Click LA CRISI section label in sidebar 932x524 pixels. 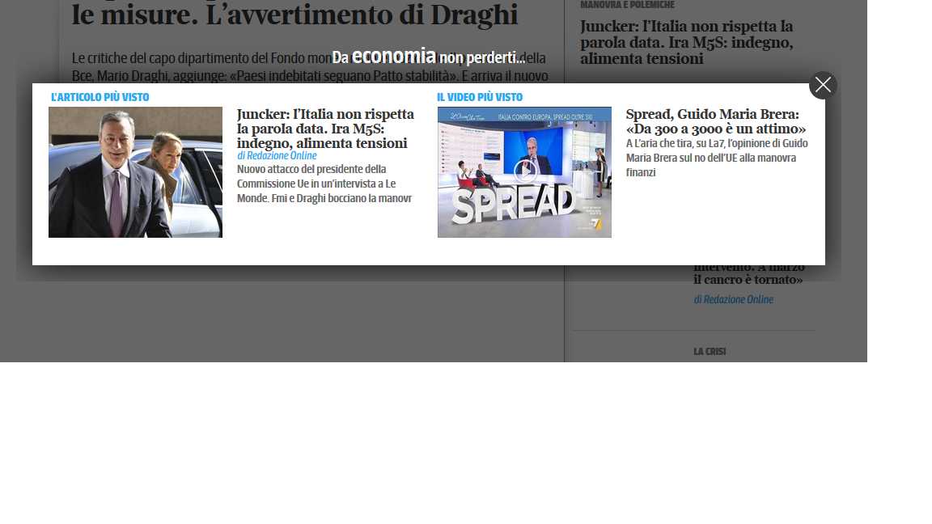[710, 351]
